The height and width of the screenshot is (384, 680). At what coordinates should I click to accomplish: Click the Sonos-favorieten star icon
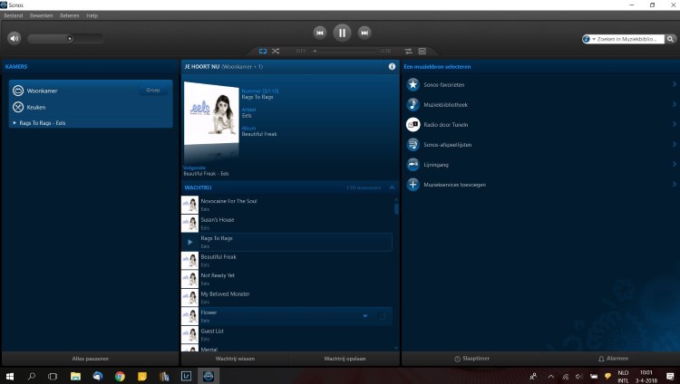[x=413, y=84]
